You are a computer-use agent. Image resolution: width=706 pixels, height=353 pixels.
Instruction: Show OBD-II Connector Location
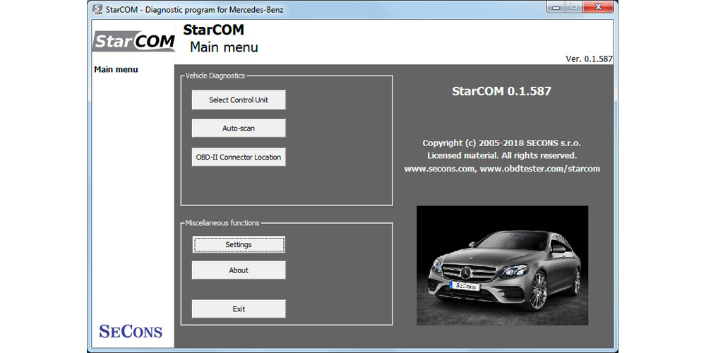[x=239, y=157]
